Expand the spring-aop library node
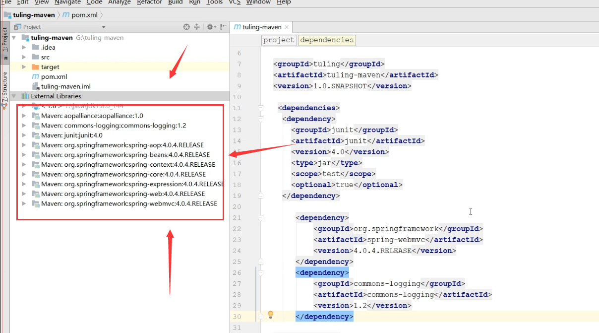Viewport: 599px width, 333px height. pyautogui.click(x=24, y=145)
